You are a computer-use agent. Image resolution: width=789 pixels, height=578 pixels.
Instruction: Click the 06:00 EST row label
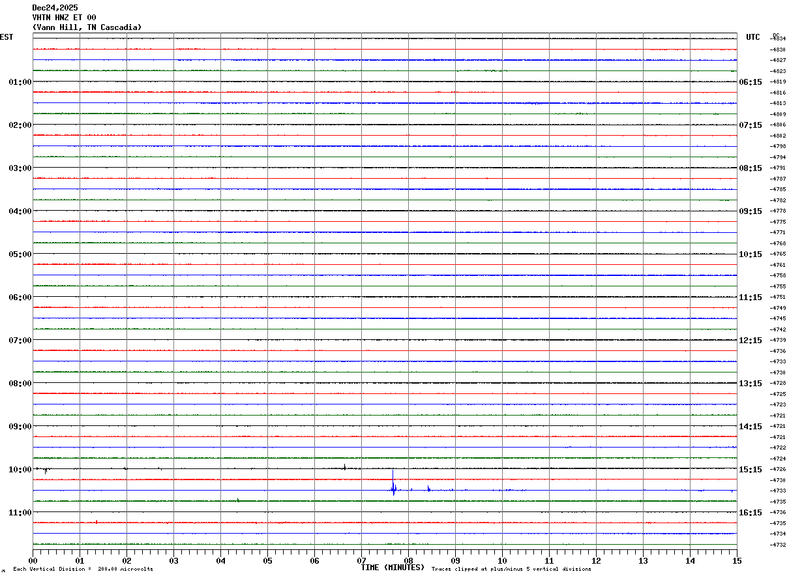(x=20, y=297)
